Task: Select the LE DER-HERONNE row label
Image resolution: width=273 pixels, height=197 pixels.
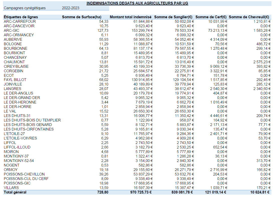Action: click(20, 102)
